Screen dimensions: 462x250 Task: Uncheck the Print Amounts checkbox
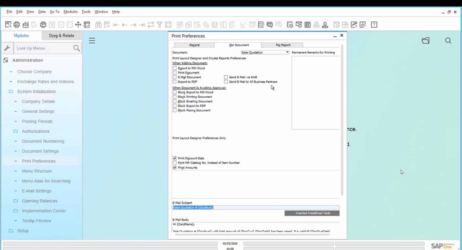tap(175, 168)
